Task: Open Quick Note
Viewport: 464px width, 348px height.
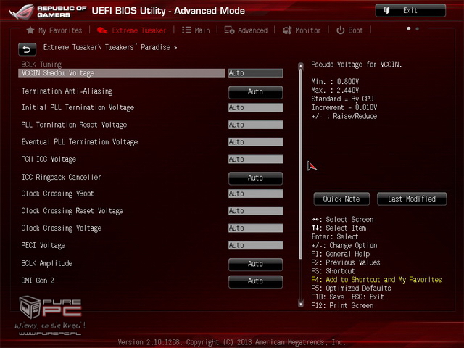Action: coord(341,199)
